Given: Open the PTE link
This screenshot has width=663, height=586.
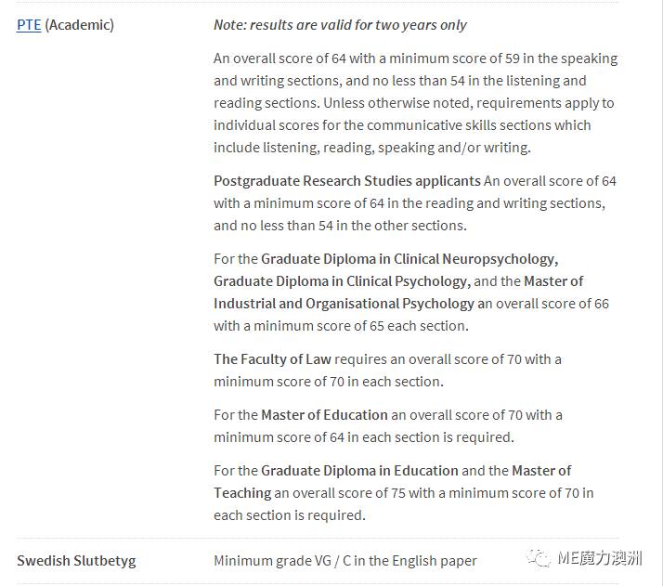Looking at the screenshot, I should pos(29,25).
